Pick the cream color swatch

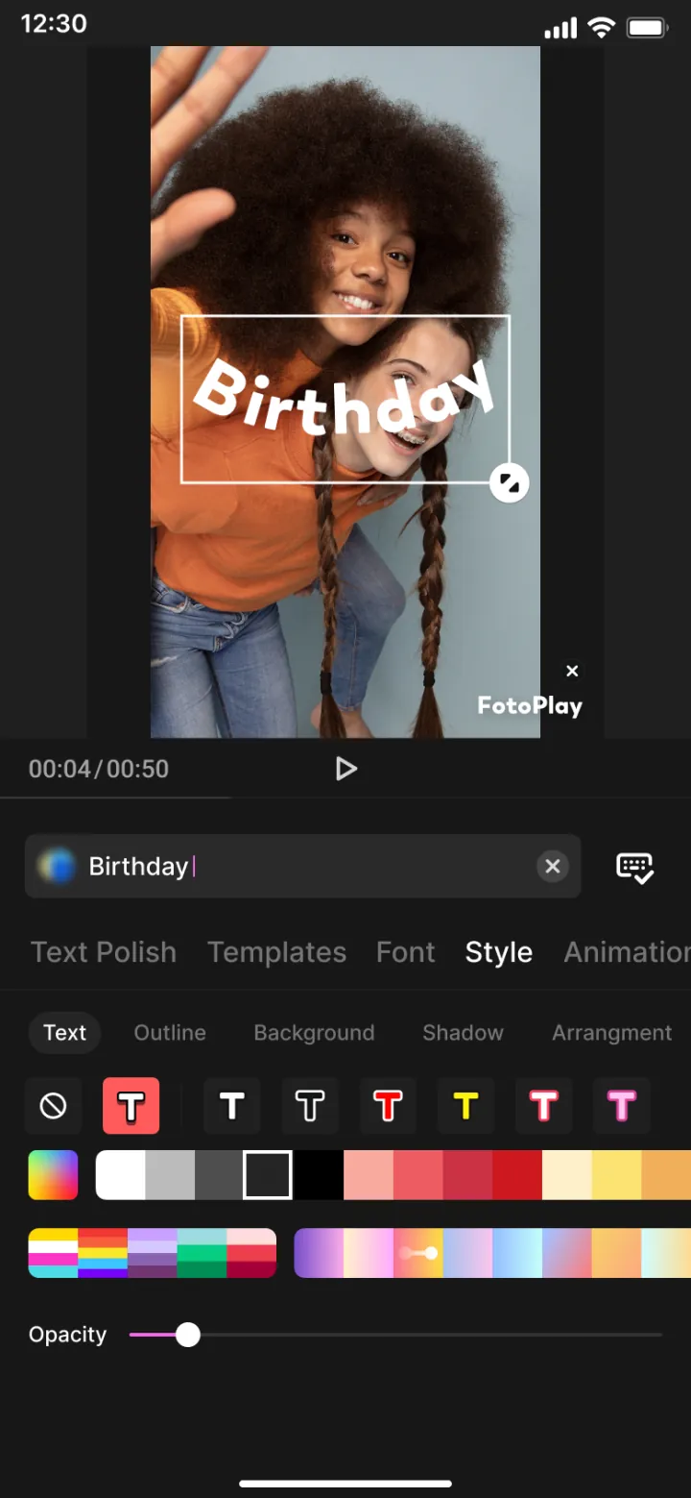pyautogui.click(x=567, y=1174)
